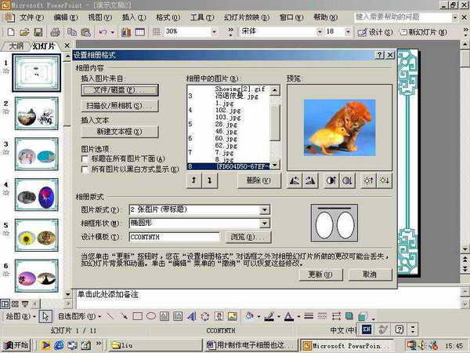Click the increase brightness icon

tap(365, 180)
